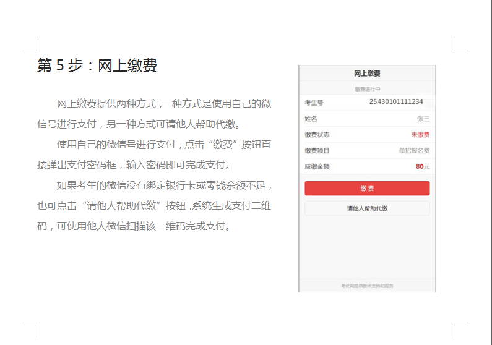Viewport: 492px width, 345px height.
Task: Select the 单招报名费 fee item value
Action: point(413,151)
